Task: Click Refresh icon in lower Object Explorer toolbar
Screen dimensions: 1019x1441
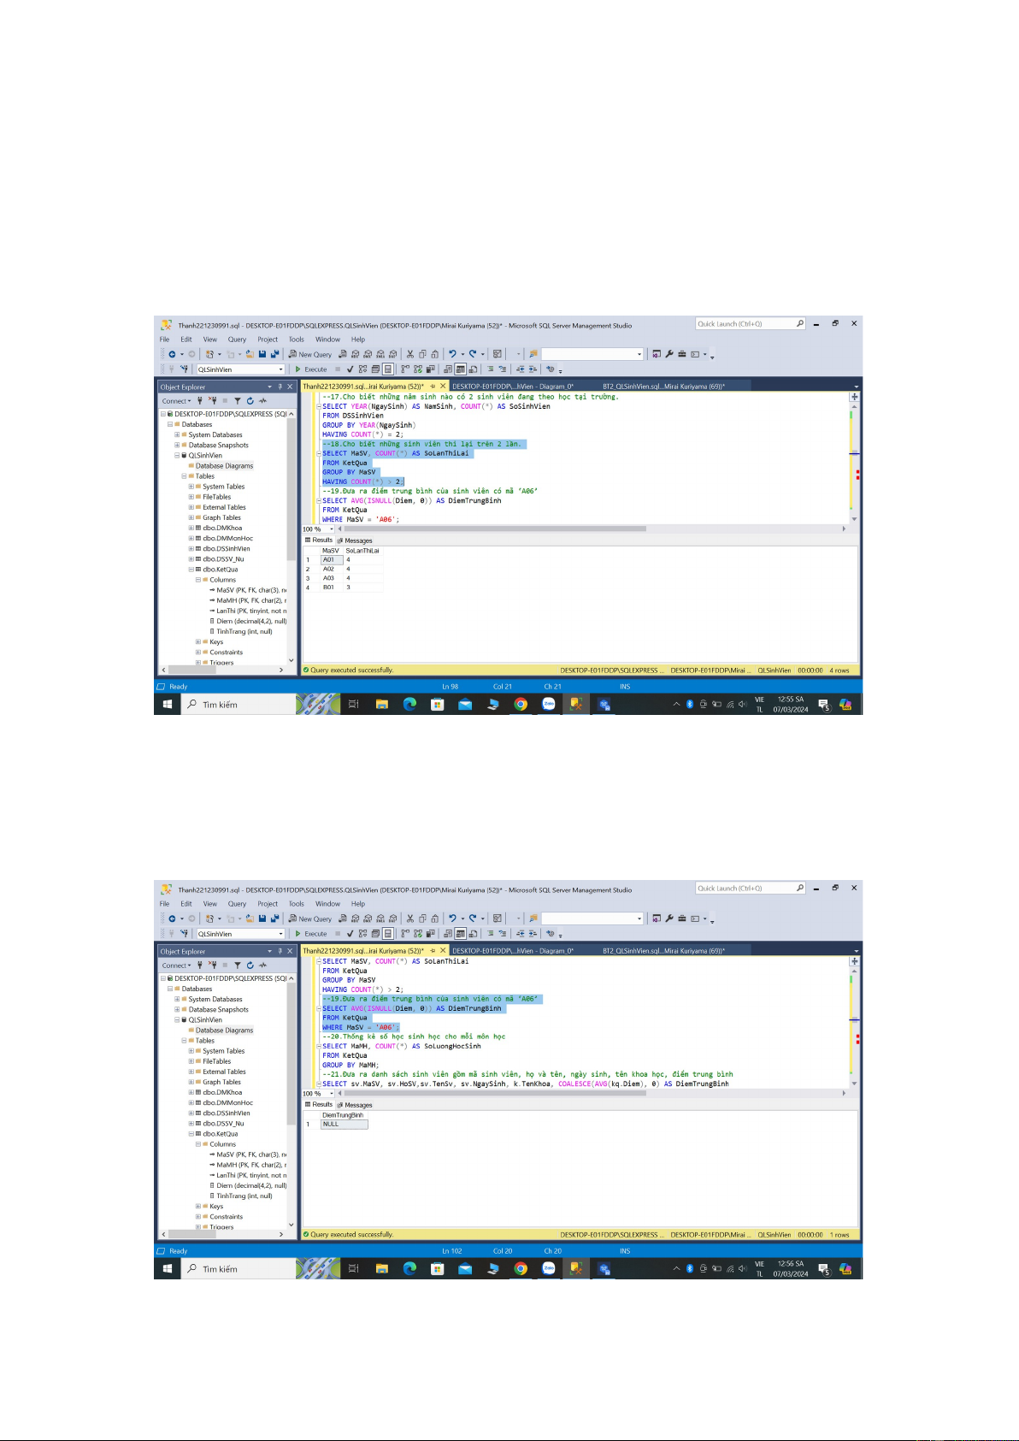Action: click(250, 966)
